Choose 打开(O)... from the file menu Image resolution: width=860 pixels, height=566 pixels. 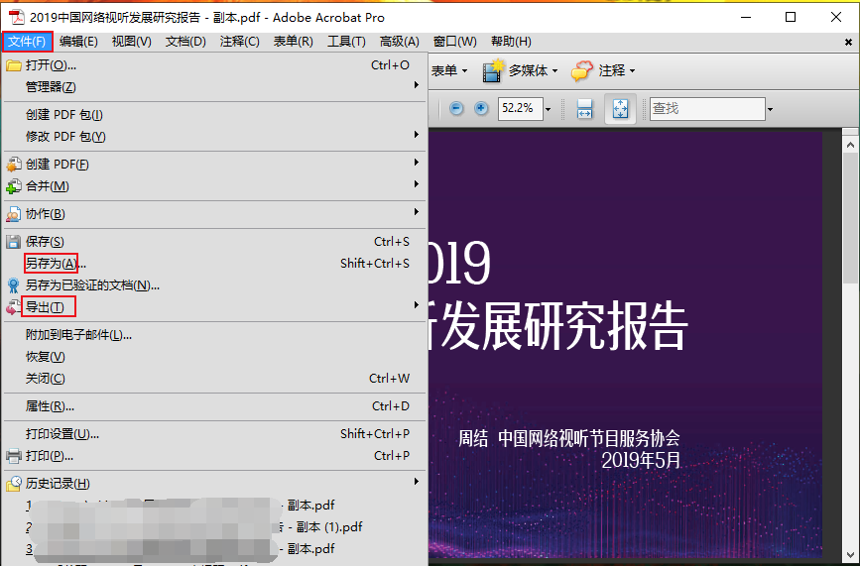[214, 65]
